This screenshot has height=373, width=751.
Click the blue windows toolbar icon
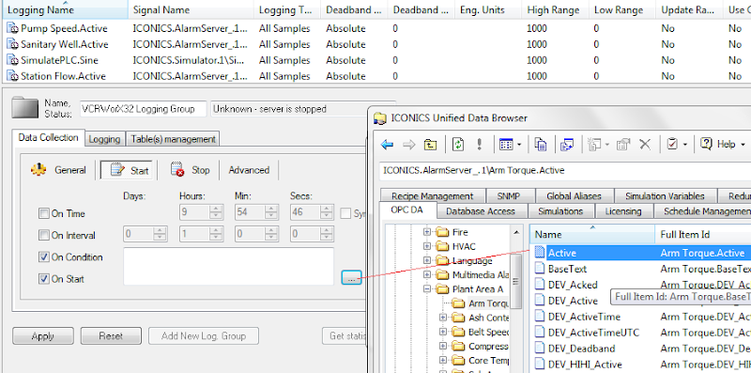[568, 145]
